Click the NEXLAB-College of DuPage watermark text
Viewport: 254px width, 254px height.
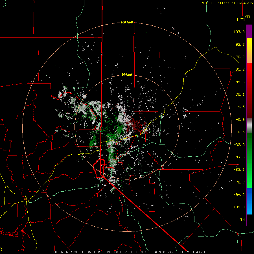tap(227, 3)
